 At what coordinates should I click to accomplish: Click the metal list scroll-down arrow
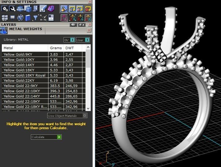coord(88,109)
